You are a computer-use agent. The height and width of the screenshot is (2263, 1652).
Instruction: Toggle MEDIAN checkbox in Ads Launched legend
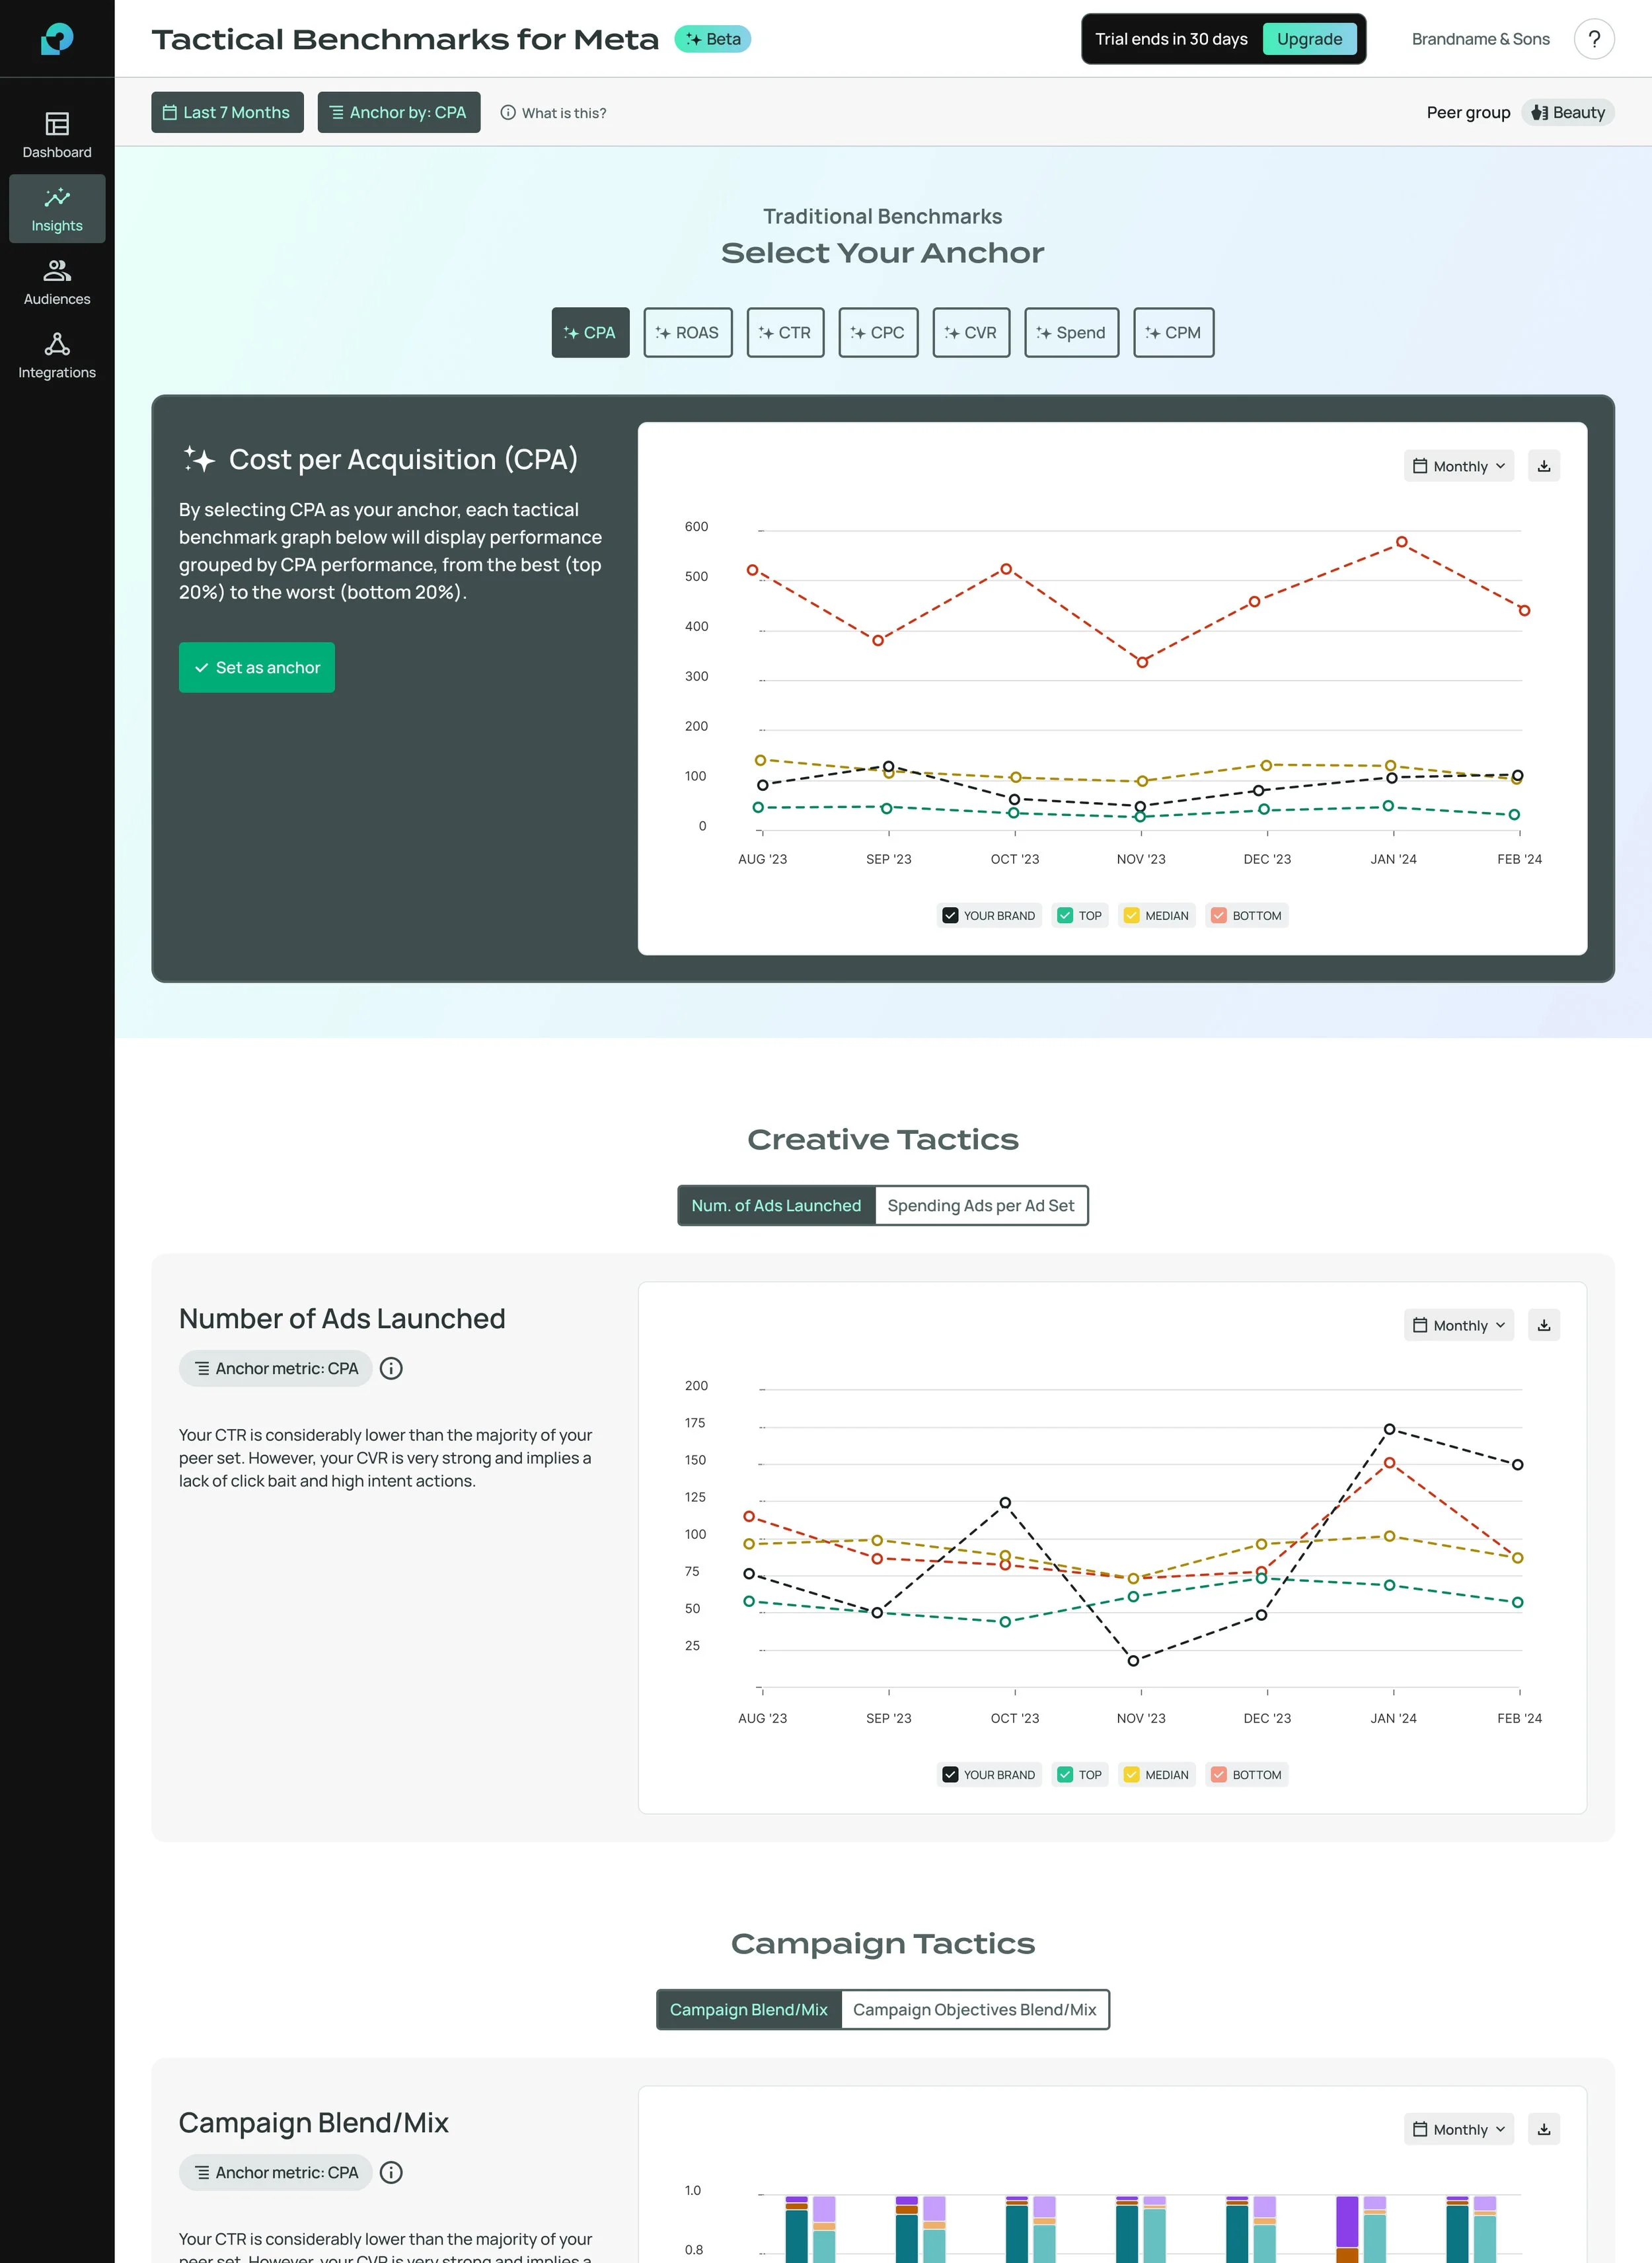[x=1131, y=1774]
